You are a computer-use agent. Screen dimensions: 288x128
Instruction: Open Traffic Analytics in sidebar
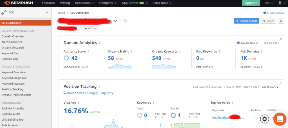(12, 42)
